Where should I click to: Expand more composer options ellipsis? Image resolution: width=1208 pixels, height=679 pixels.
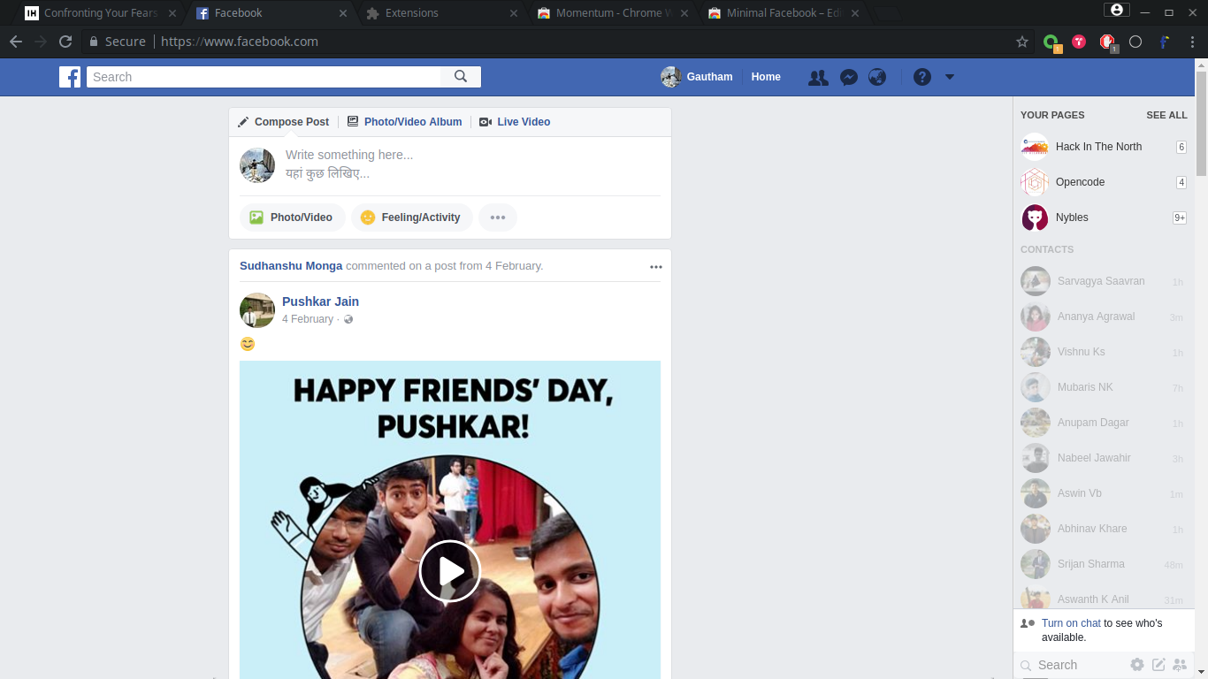click(x=498, y=217)
